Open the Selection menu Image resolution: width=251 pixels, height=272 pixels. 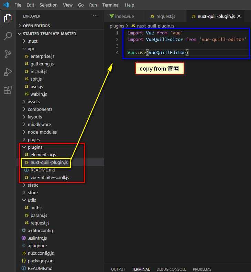pos(48,5)
